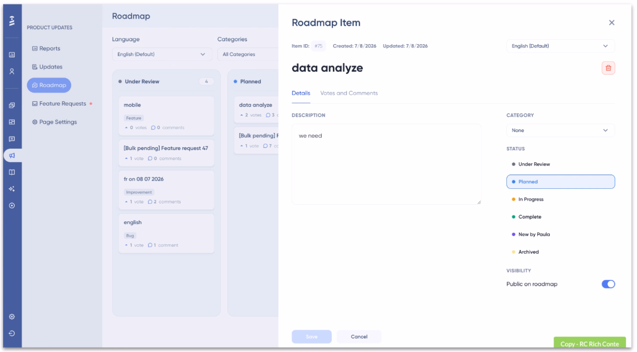Image resolution: width=637 pixels, height=352 pixels.
Task: Click 1 comment on english card
Action: (x=162, y=245)
